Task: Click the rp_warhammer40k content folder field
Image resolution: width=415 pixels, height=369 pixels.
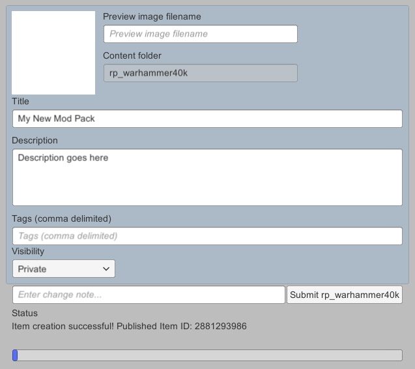Action: (200, 73)
